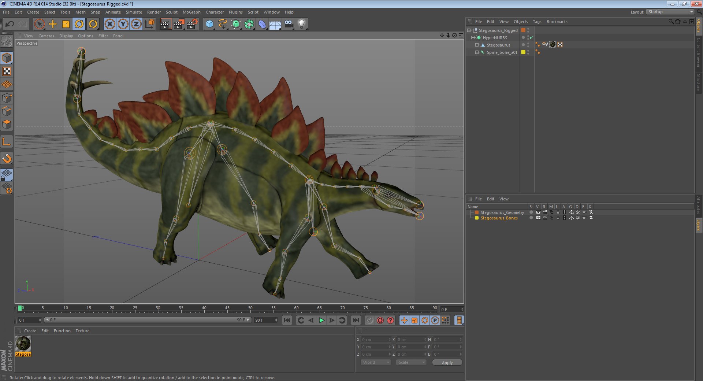Open material manager Texture menu
The width and height of the screenshot is (703, 381).
coord(82,331)
